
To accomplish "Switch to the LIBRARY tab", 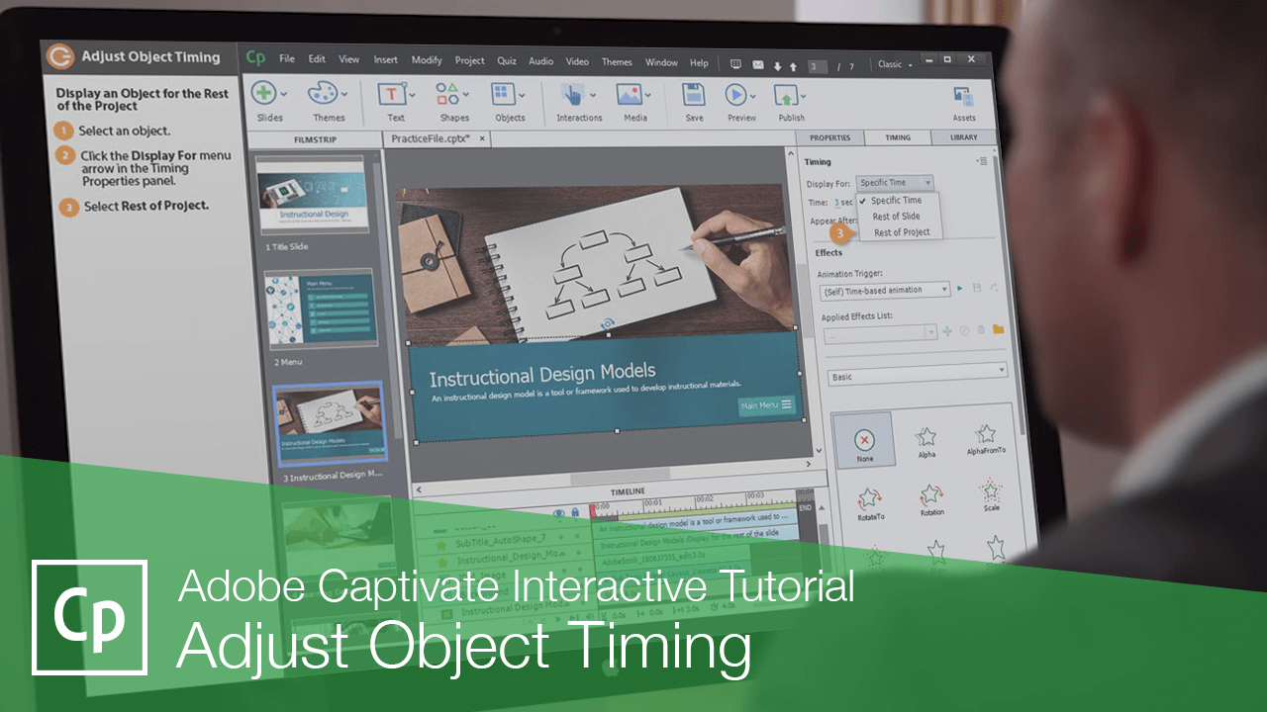I will 962,137.
